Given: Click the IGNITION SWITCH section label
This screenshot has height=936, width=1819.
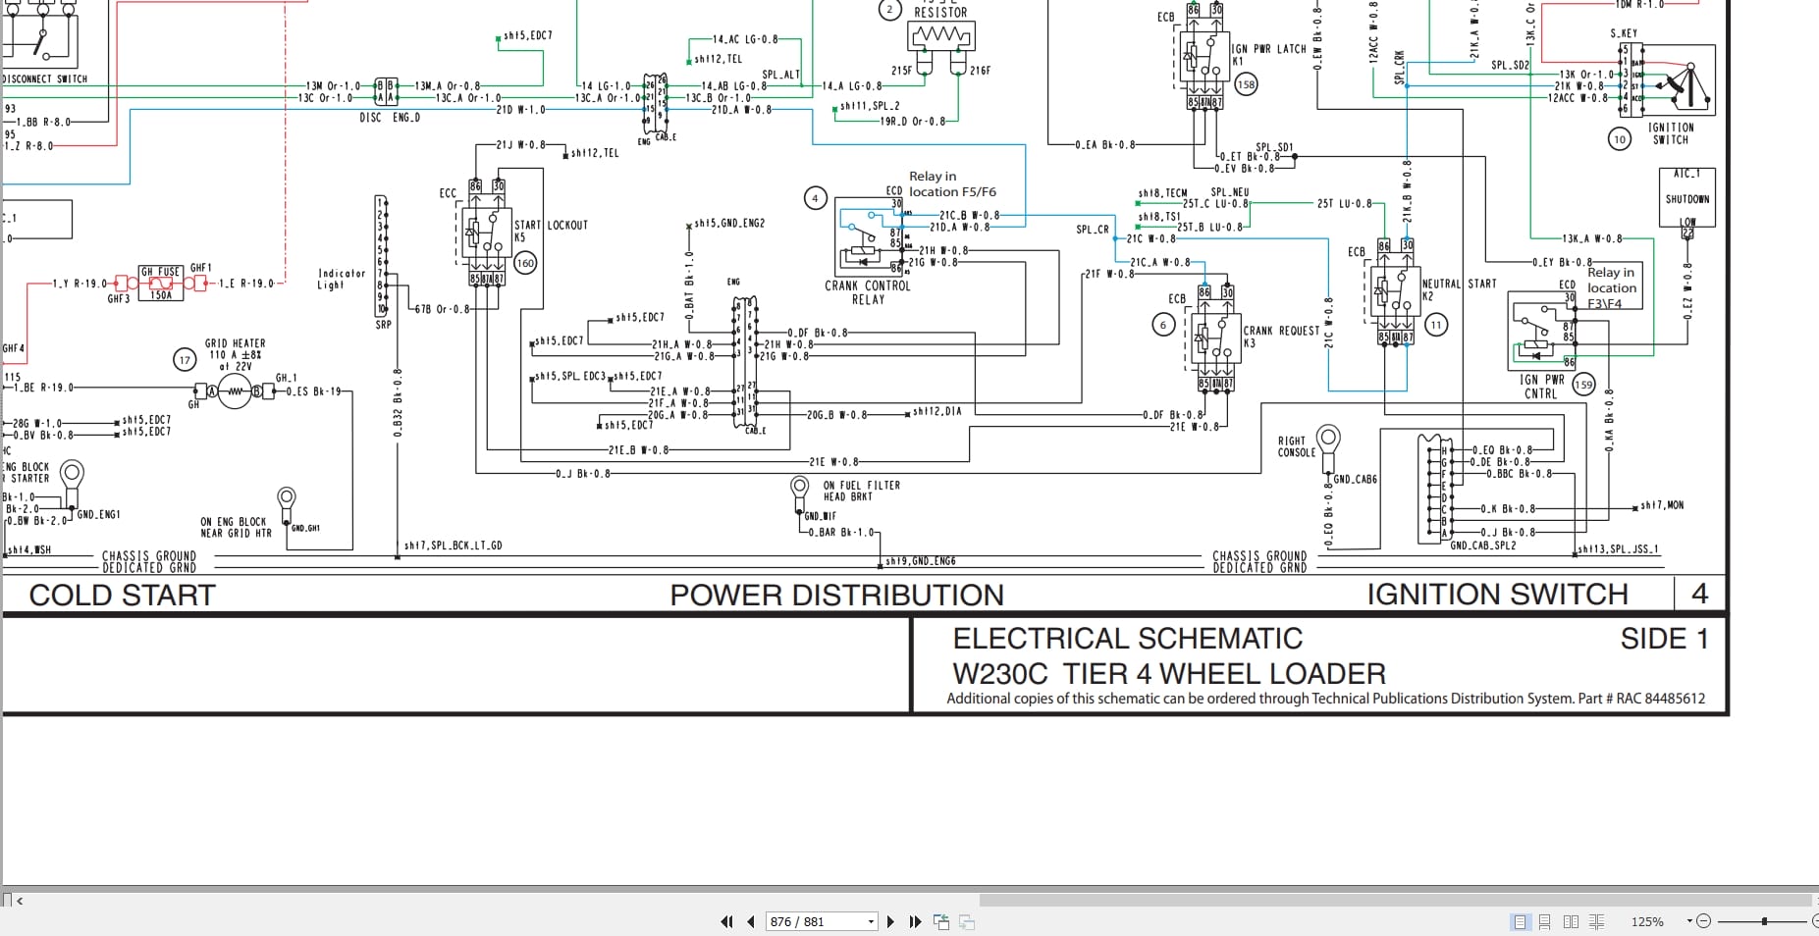Looking at the screenshot, I should (1497, 595).
